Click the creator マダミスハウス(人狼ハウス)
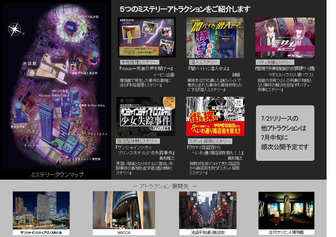 [291, 75]
